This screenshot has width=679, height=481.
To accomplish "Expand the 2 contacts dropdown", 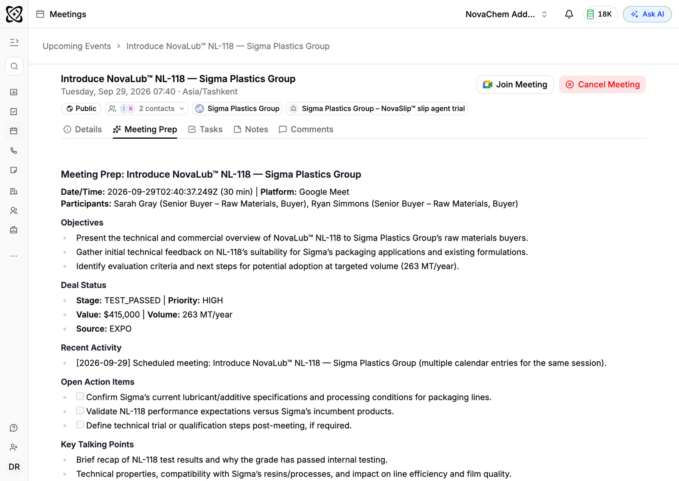I will (x=147, y=109).
